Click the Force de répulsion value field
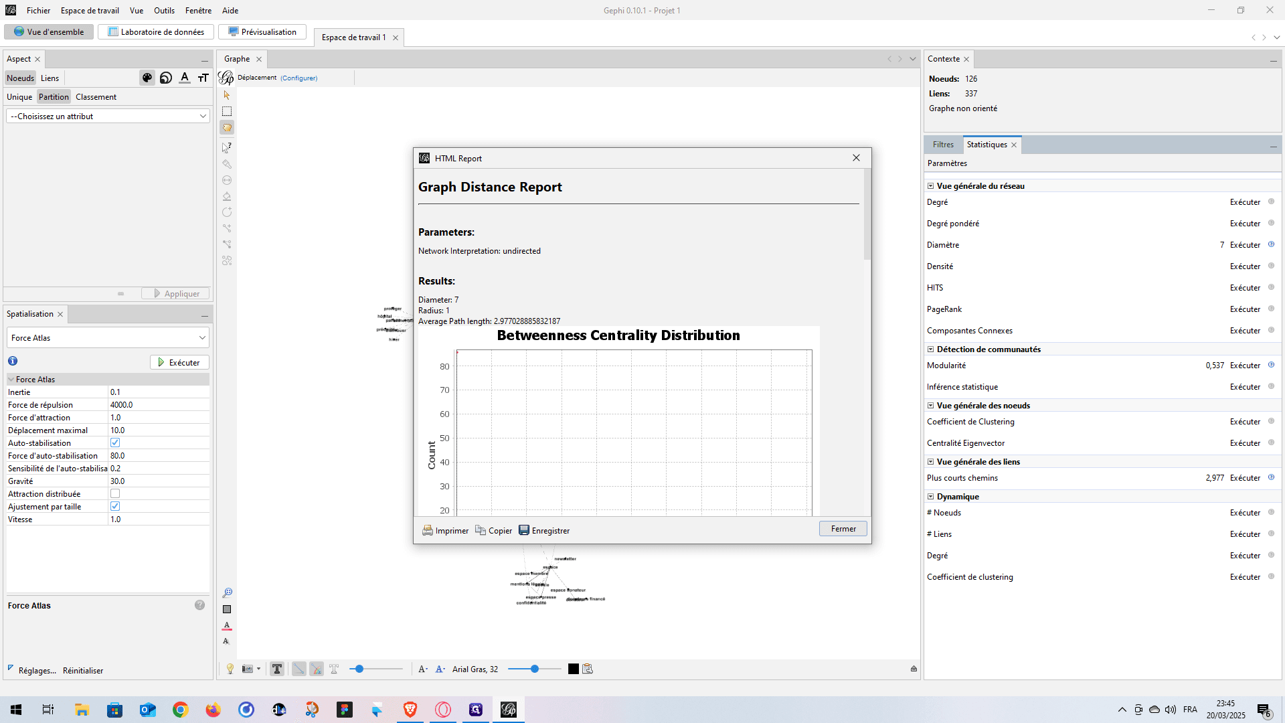Screen dimensions: 1285x723 click(x=159, y=404)
